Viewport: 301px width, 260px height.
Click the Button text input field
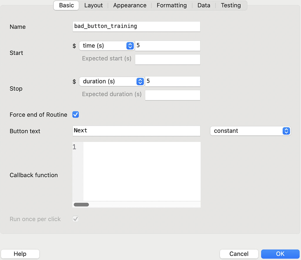136,131
